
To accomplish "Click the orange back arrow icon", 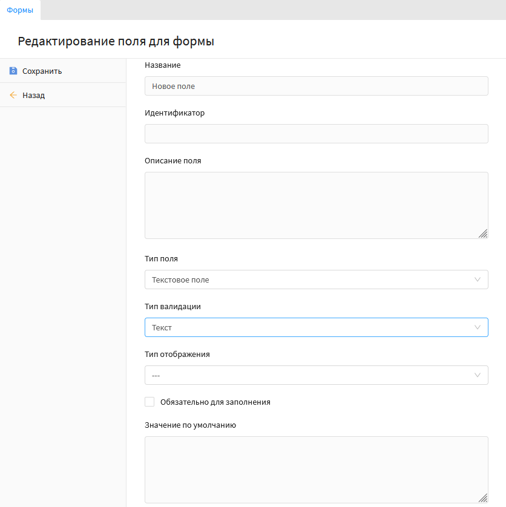I will pos(13,95).
